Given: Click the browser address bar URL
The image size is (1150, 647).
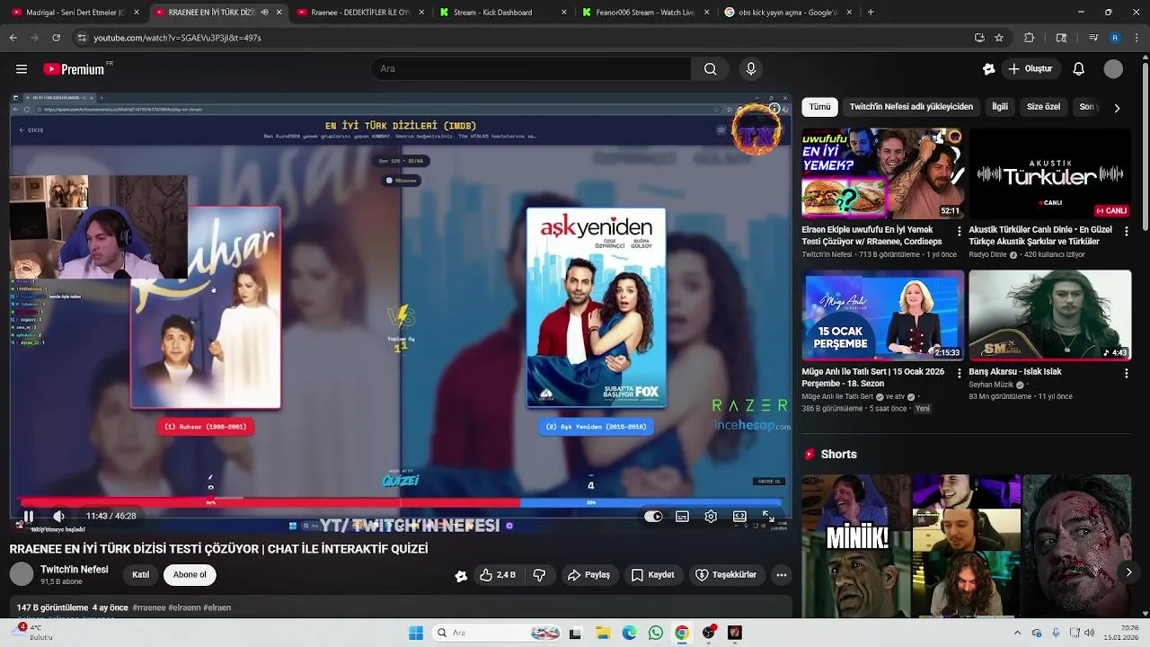Looking at the screenshot, I should click(177, 38).
